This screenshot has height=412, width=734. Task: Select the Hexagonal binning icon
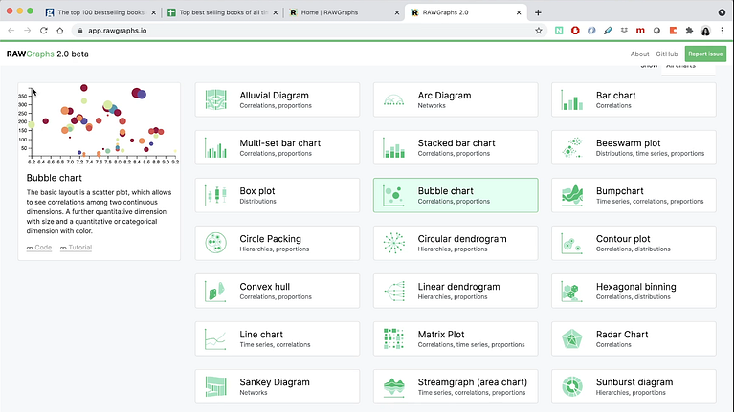click(x=571, y=292)
